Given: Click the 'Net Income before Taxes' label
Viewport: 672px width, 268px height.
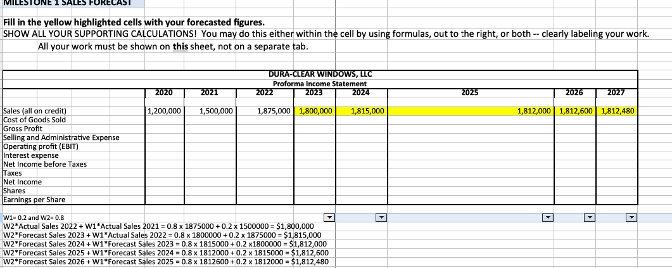Looking at the screenshot, I should 45,164.
